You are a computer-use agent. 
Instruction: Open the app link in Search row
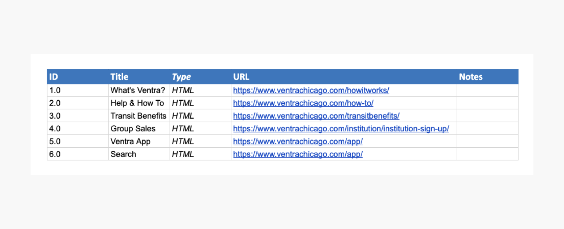(x=298, y=154)
